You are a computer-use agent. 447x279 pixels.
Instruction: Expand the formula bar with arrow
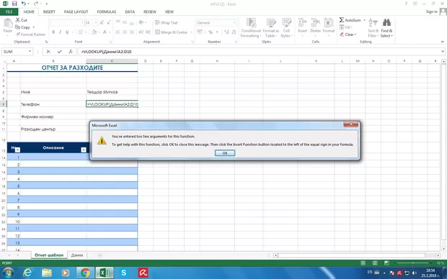[443, 52]
